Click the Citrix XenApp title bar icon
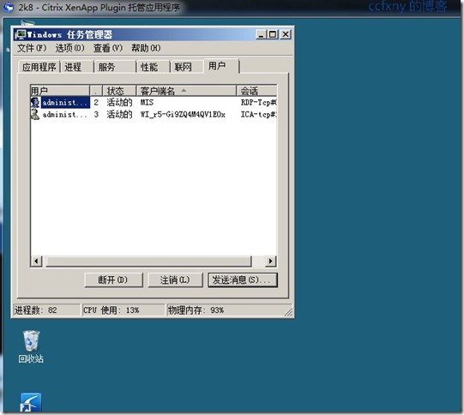The height and width of the screenshot is (415, 464). tap(9, 7)
